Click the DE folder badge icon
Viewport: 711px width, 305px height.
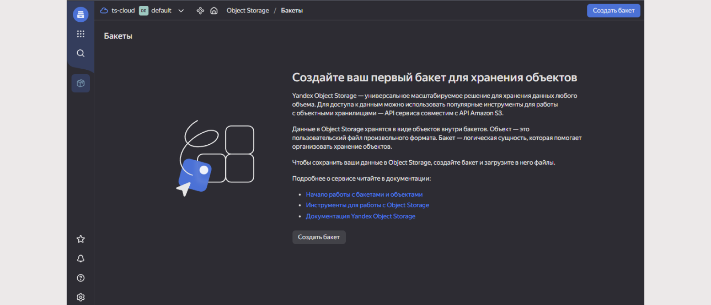pos(144,11)
